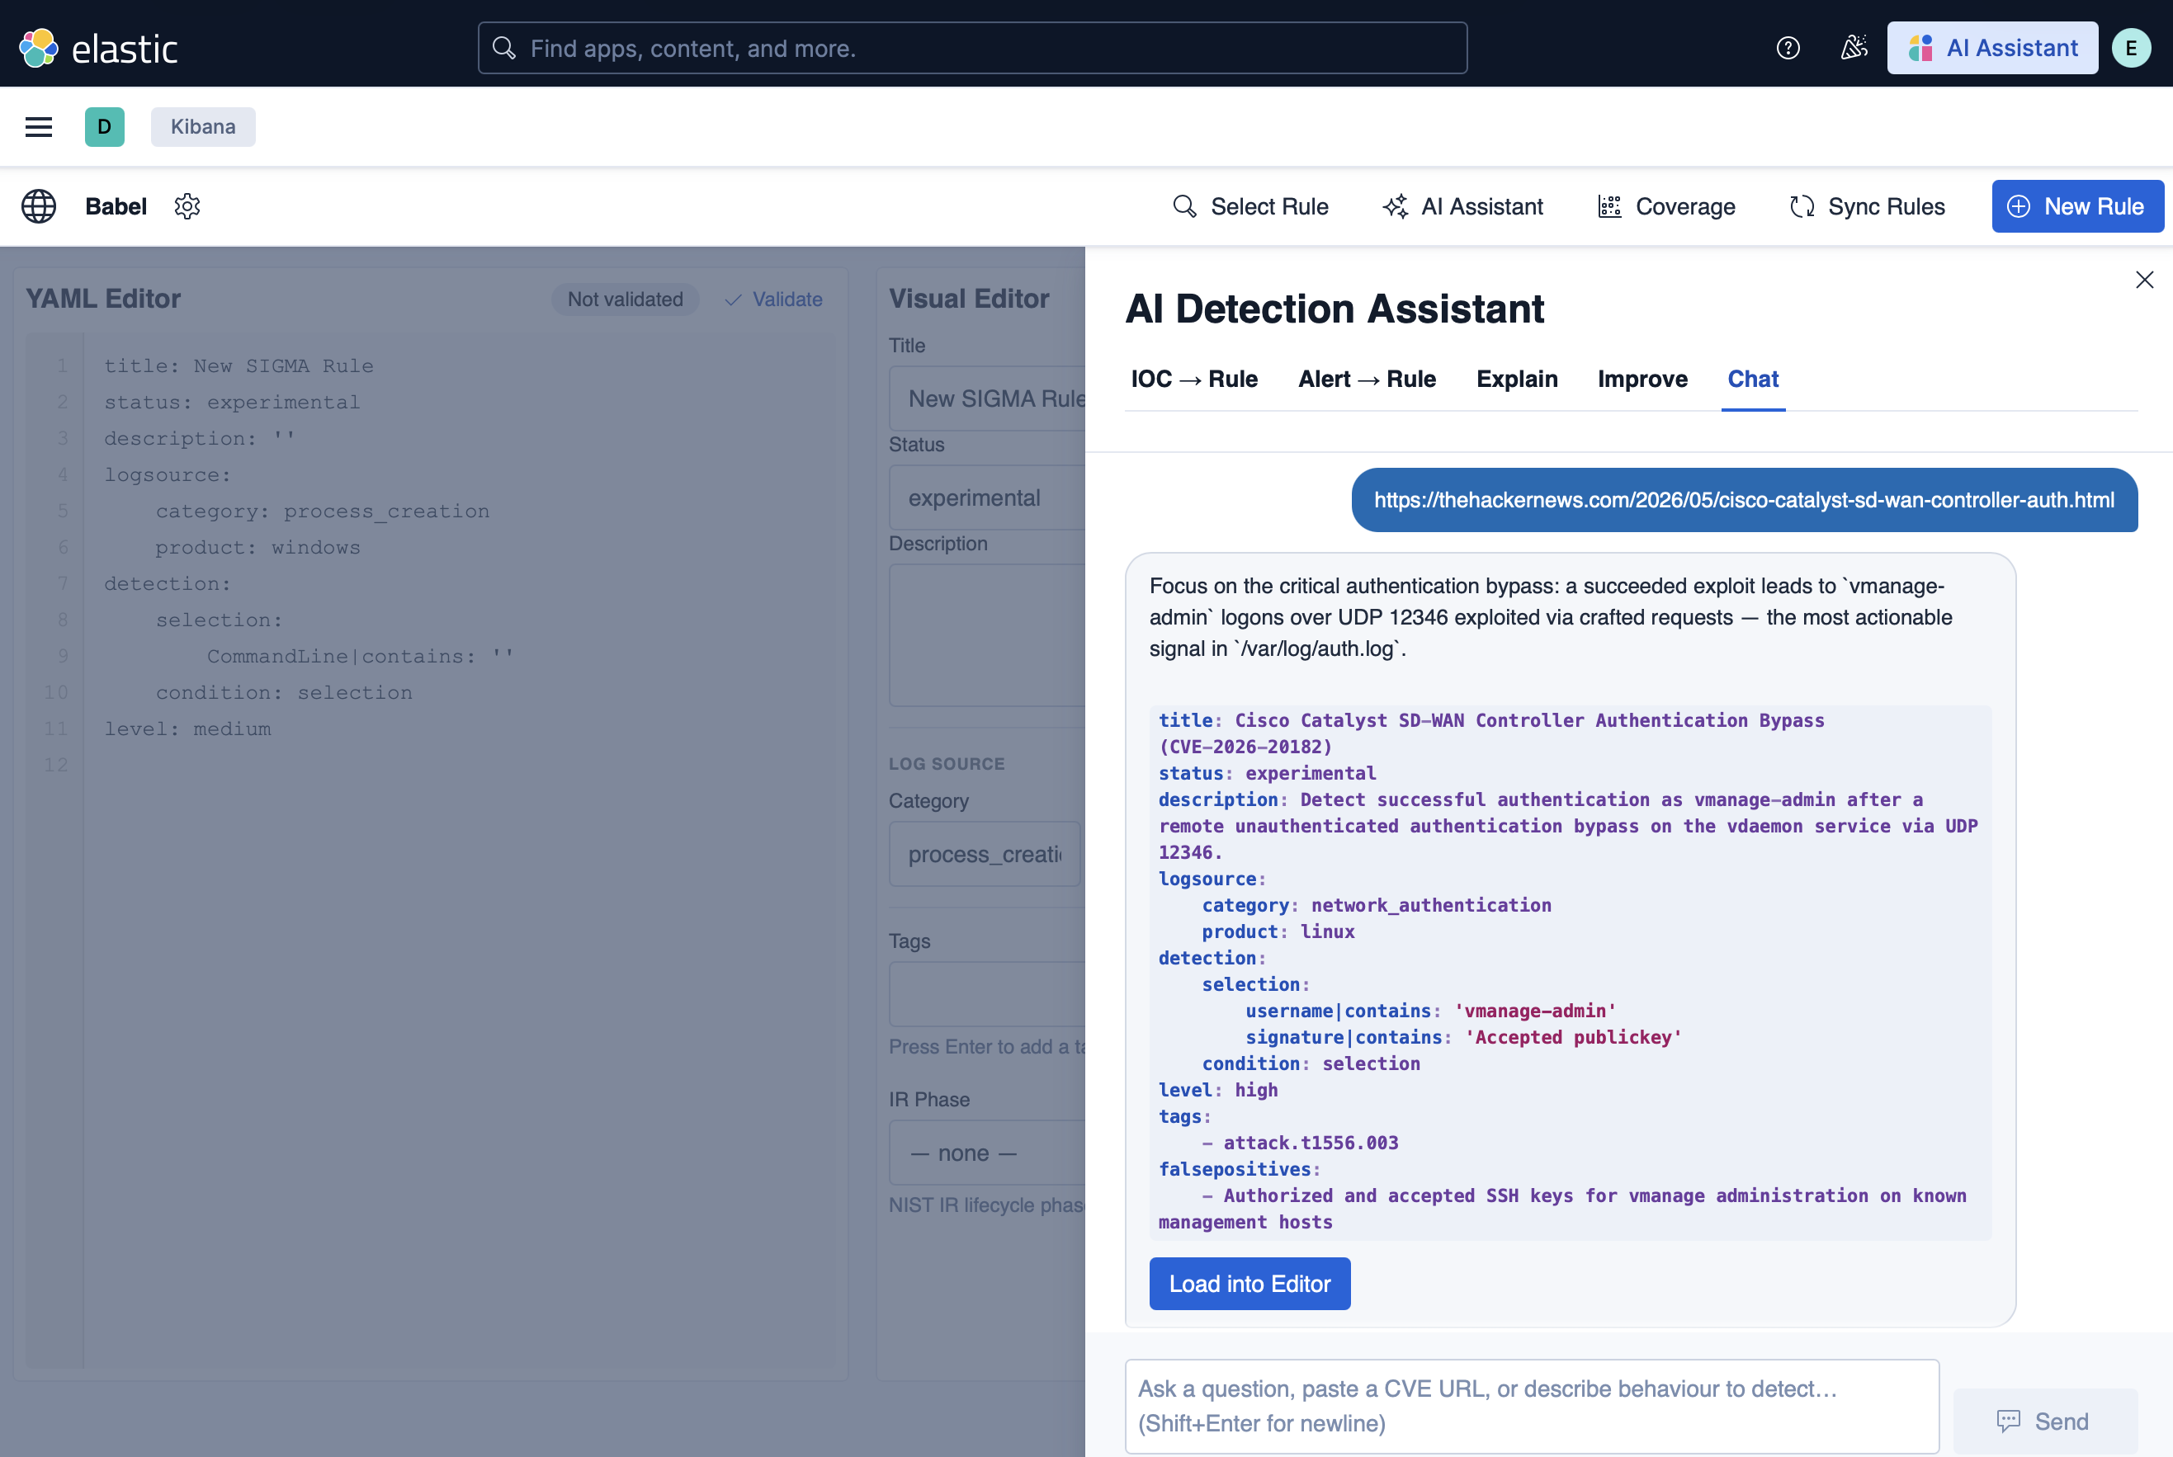
Task: Click 'attack.t1556.003' tag in generated rule
Action: click(x=1311, y=1143)
